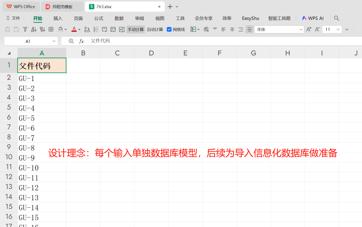Open the fill color dropdown arrow
The width and height of the screenshot is (362, 227).
click(66, 30)
